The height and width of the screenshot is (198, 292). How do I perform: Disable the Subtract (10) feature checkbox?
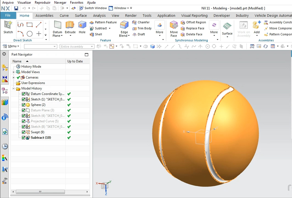[x=24, y=138]
